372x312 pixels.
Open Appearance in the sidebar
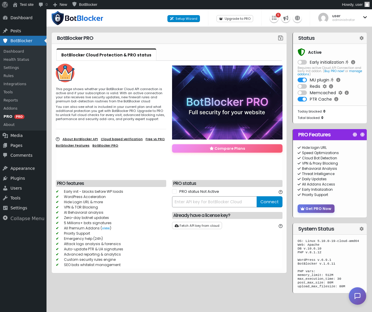tap(23, 168)
